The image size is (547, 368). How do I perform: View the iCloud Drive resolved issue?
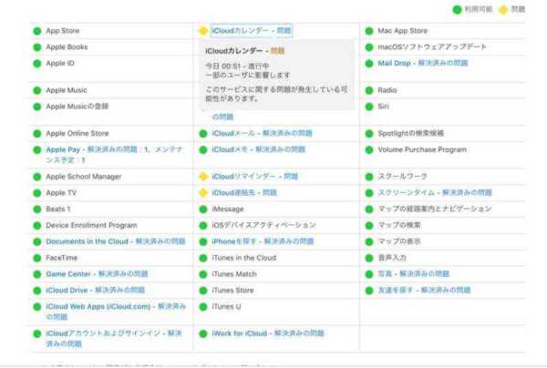click(95, 290)
